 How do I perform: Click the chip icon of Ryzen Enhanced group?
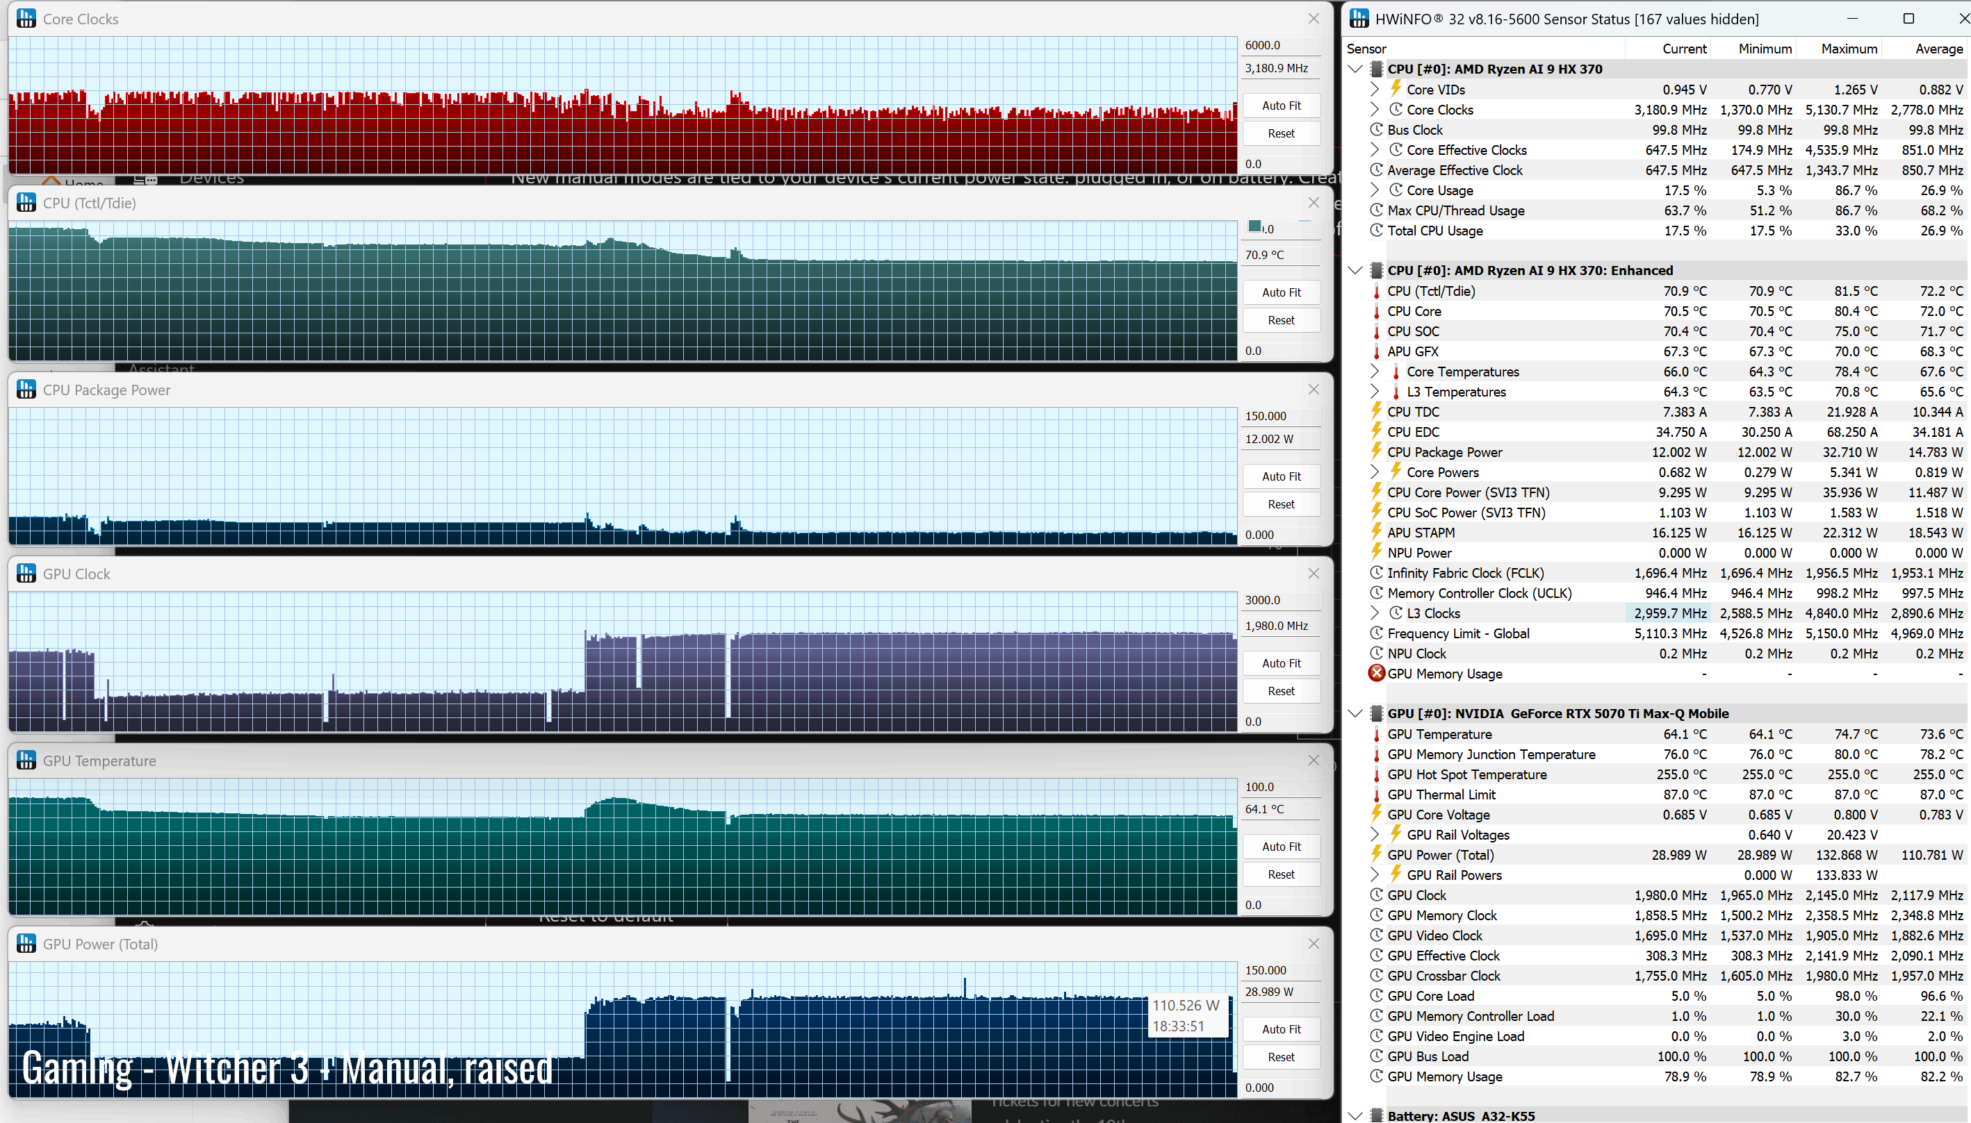(x=1376, y=271)
